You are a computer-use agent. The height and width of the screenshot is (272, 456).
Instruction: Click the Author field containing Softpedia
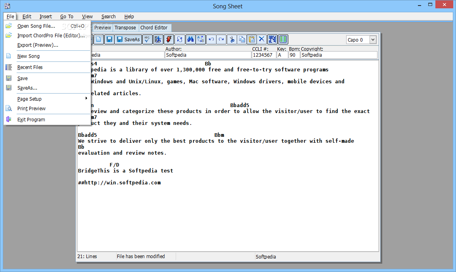coord(208,55)
